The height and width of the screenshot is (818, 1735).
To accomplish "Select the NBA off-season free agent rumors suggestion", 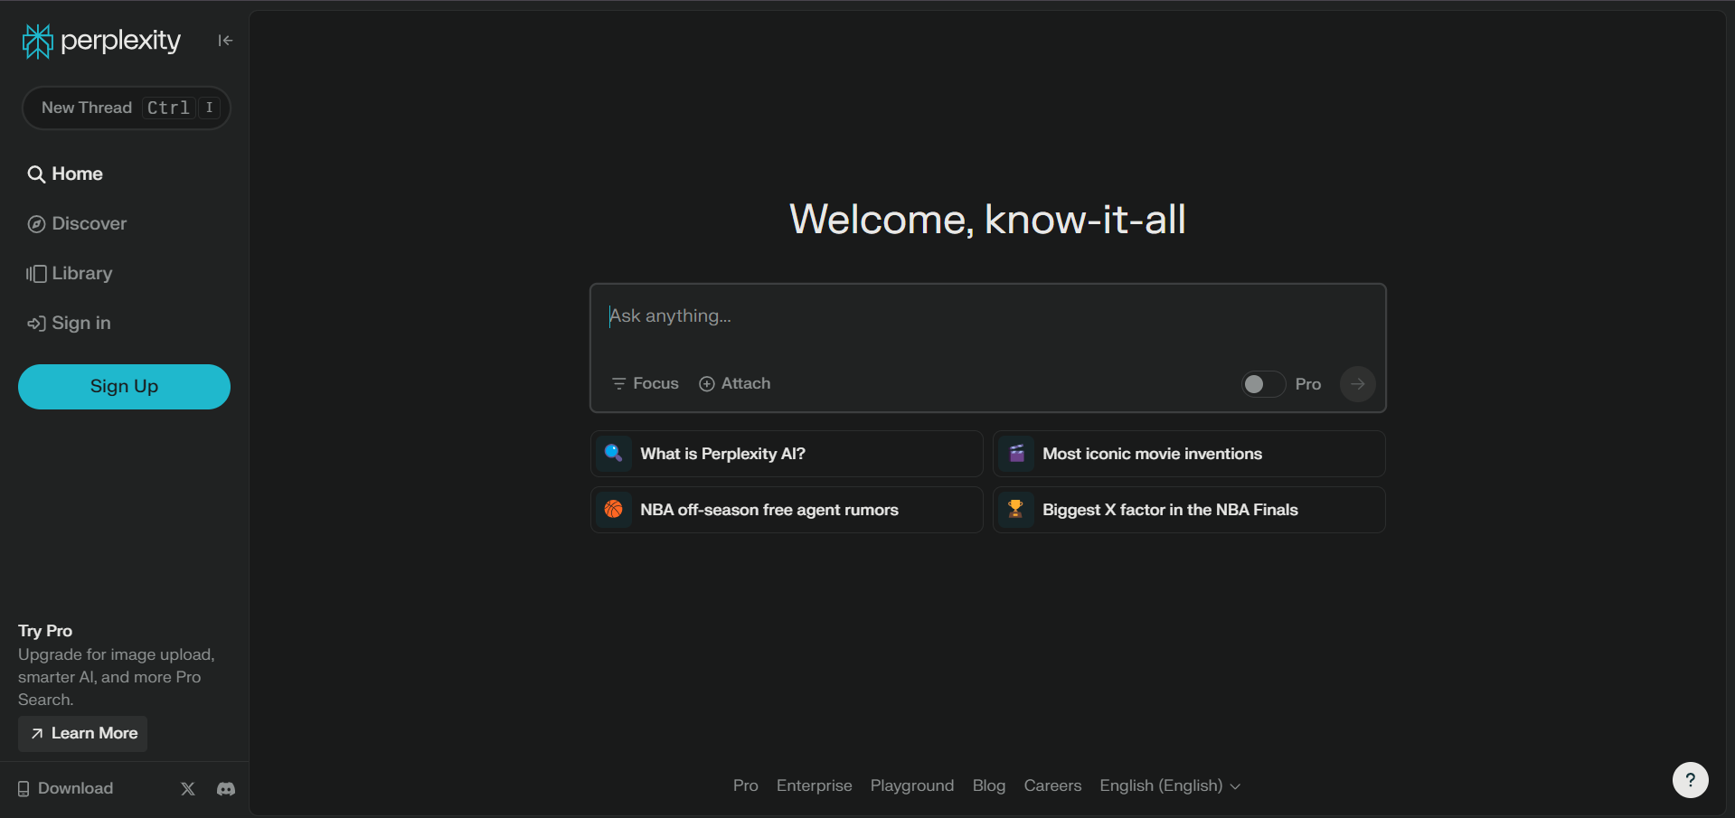I will point(785,509).
